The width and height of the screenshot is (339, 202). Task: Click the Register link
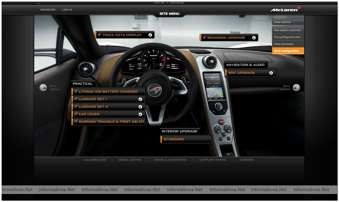click(x=48, y=10)
